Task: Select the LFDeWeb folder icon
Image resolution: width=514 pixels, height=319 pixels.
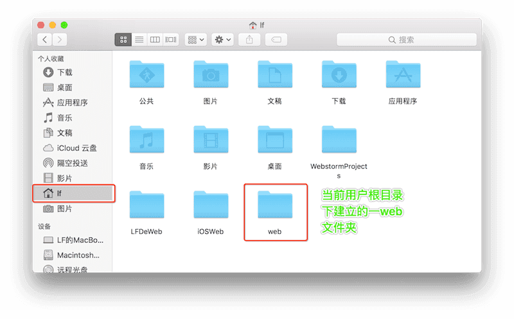Action: pyautogui.click(x=146, y=205)
